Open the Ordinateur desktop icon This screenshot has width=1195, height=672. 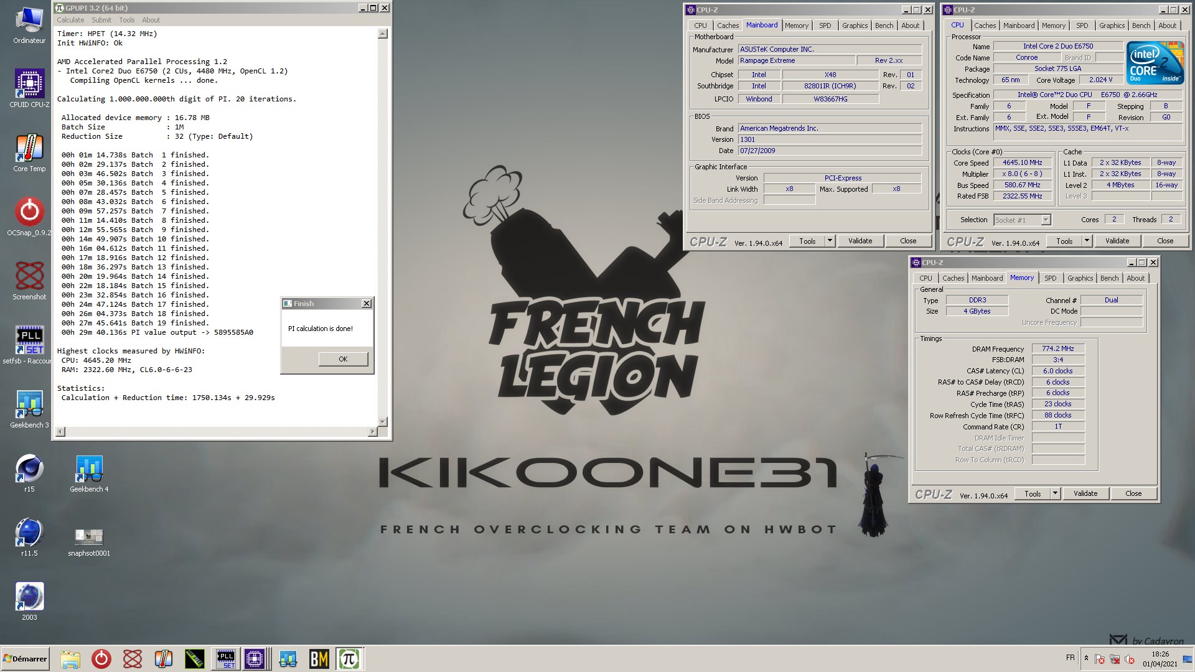(29, 26)
